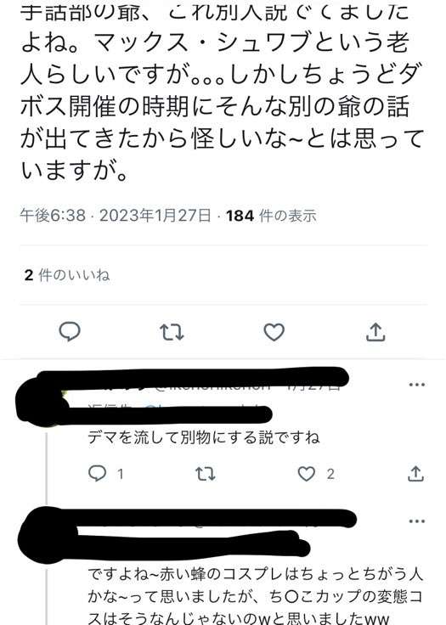The width and height of the screenshot is (446, 625).
Task: View the 184 件の表示 view count
Action: click(x=271, y=216)
